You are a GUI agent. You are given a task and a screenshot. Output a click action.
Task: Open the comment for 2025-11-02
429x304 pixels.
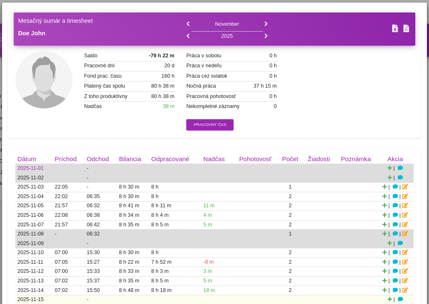tap(400, 177)
